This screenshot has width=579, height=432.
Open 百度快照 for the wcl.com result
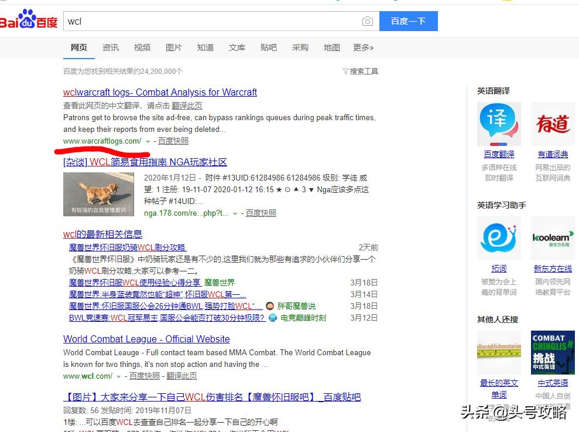coord(145,376)
